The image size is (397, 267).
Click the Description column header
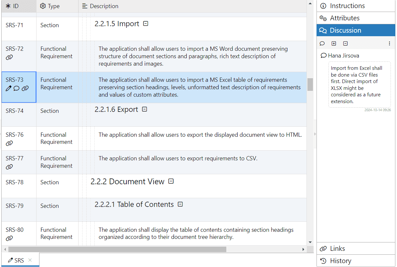coord(192,6)
